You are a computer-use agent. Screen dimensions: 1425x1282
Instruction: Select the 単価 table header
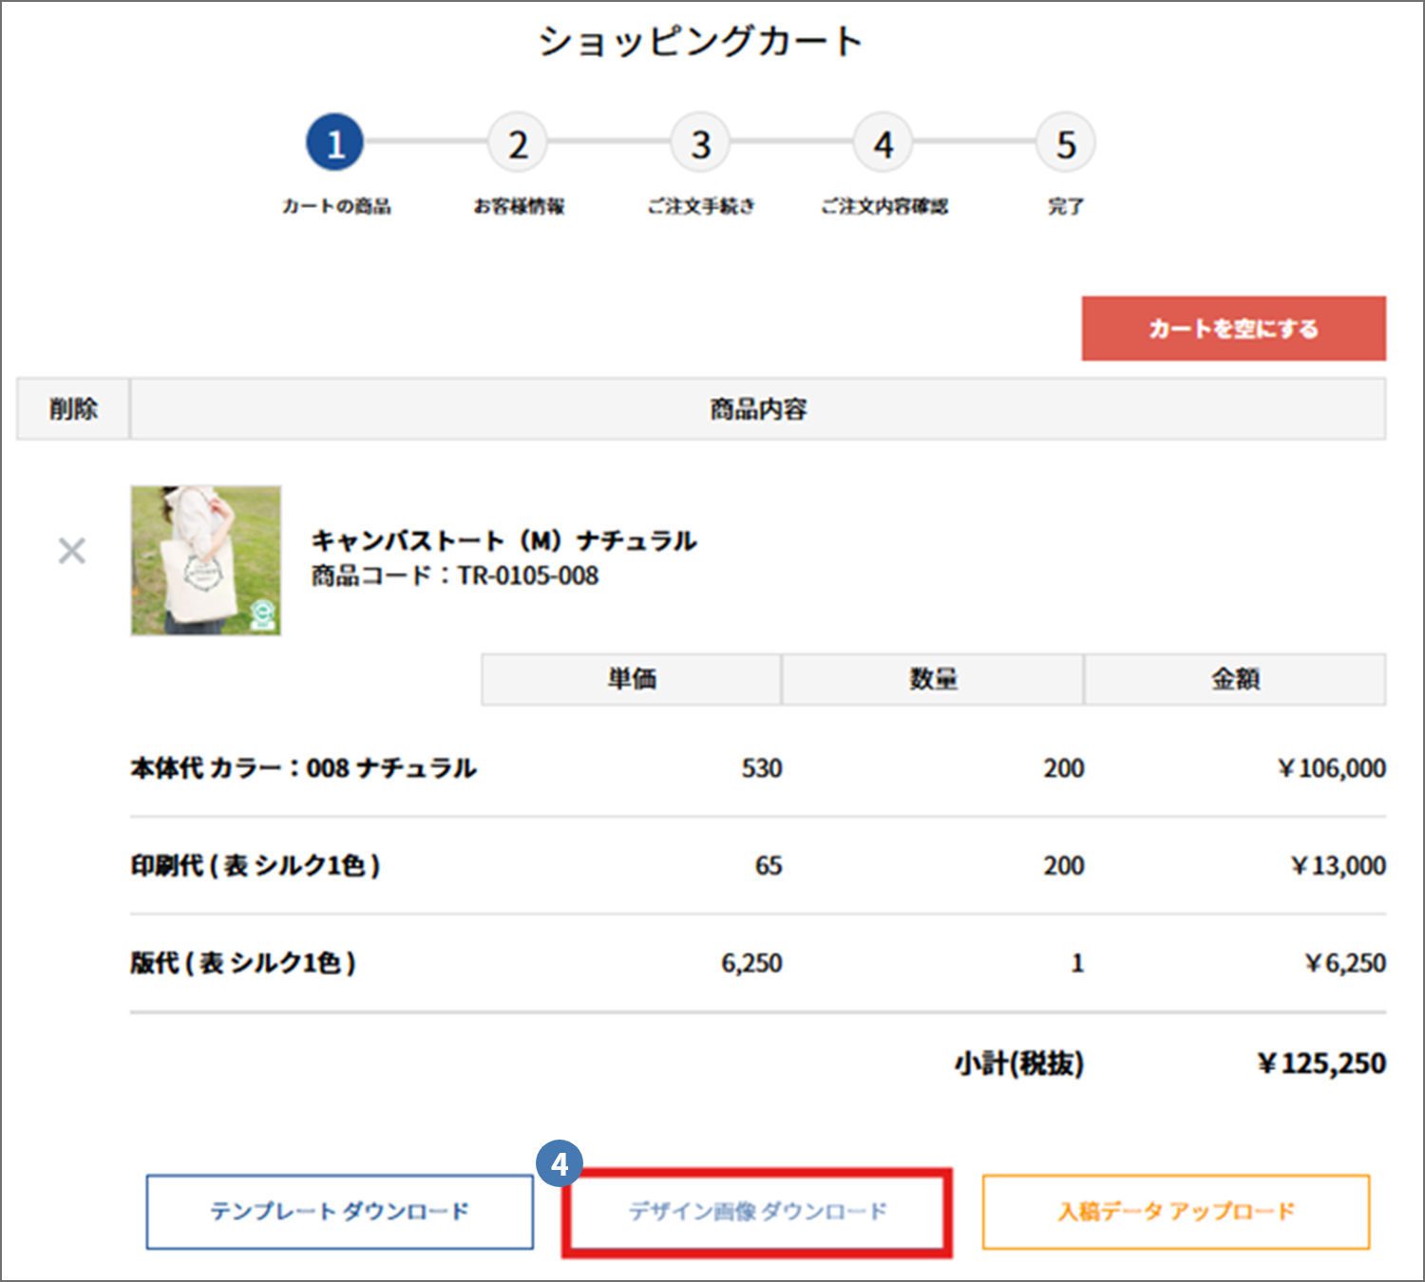(632, 678)
